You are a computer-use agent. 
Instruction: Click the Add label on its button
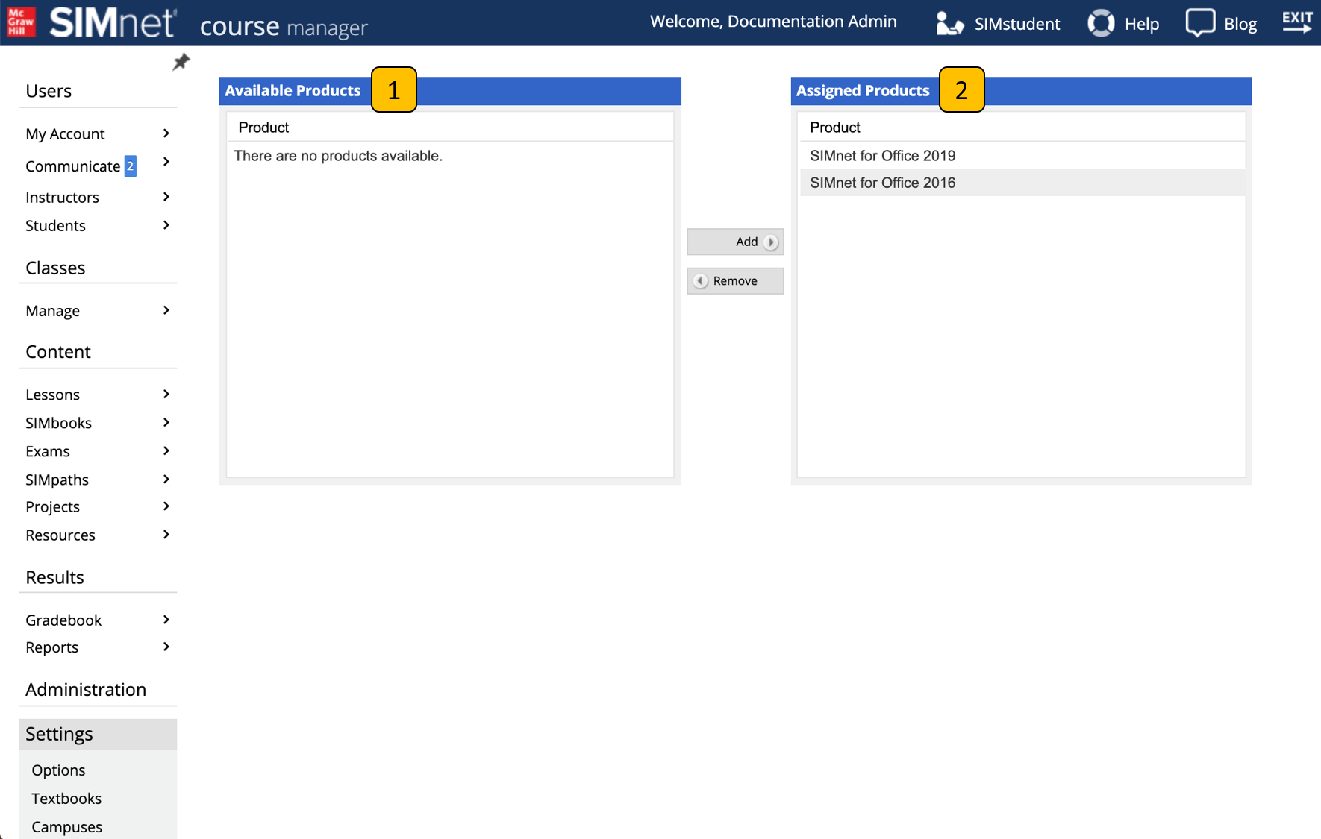[x=746, y=242]
